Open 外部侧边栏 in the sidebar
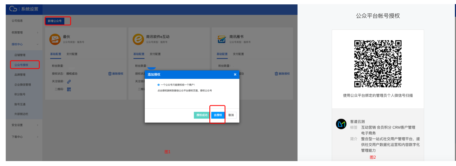The height and width of the screenshot is (166, 456). tap(21, 114)
